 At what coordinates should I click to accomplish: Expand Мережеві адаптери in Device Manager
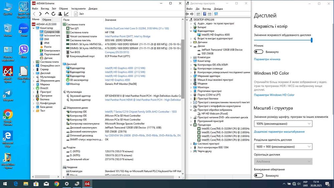(x=191, y=76)
